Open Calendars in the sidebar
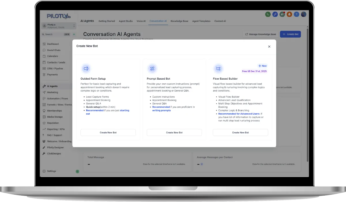 [x=52, y=56]
